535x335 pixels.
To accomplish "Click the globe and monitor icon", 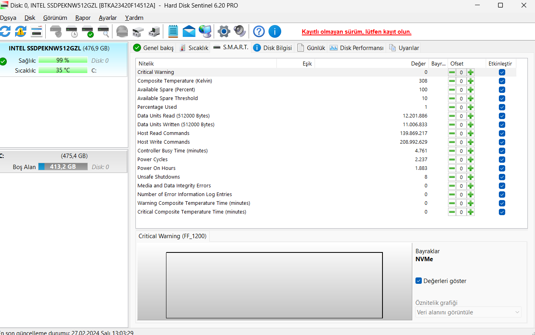I will tap(205, 31).
